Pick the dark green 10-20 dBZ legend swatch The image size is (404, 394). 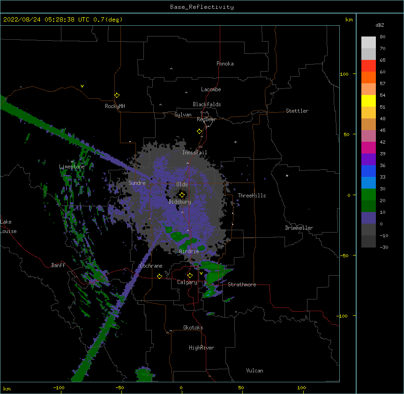[x=368, y=206]
